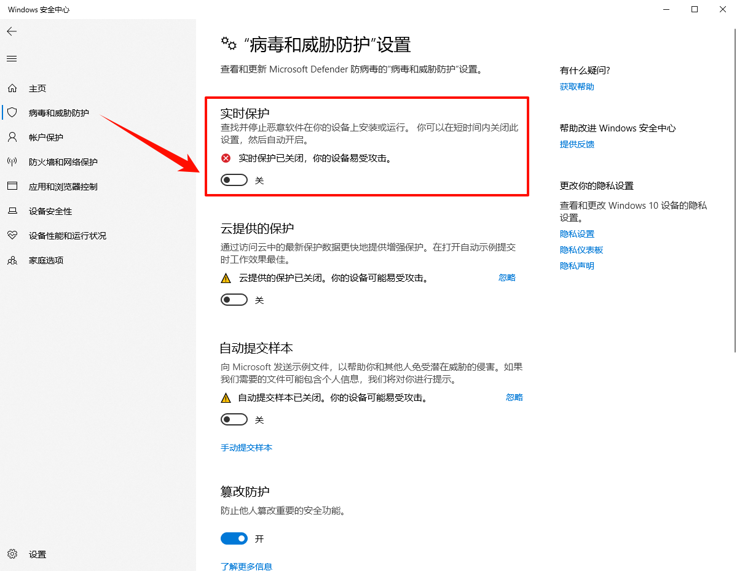The height and width of the screenshot is (571, 737).
Task: Click the gear icon for 设置
Action: [12, 554]
